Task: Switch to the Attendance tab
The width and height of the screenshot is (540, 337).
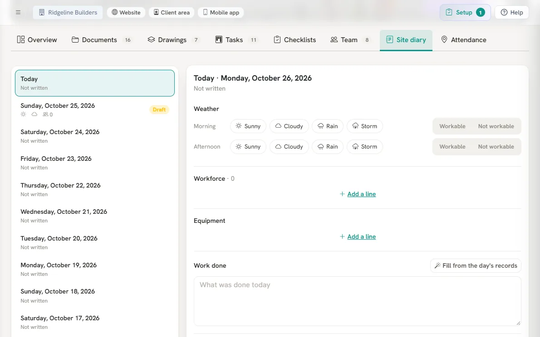Action: [x=464, y=40]
